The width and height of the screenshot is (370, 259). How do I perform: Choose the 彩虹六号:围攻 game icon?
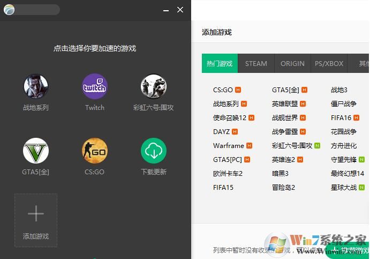[154, 86]
